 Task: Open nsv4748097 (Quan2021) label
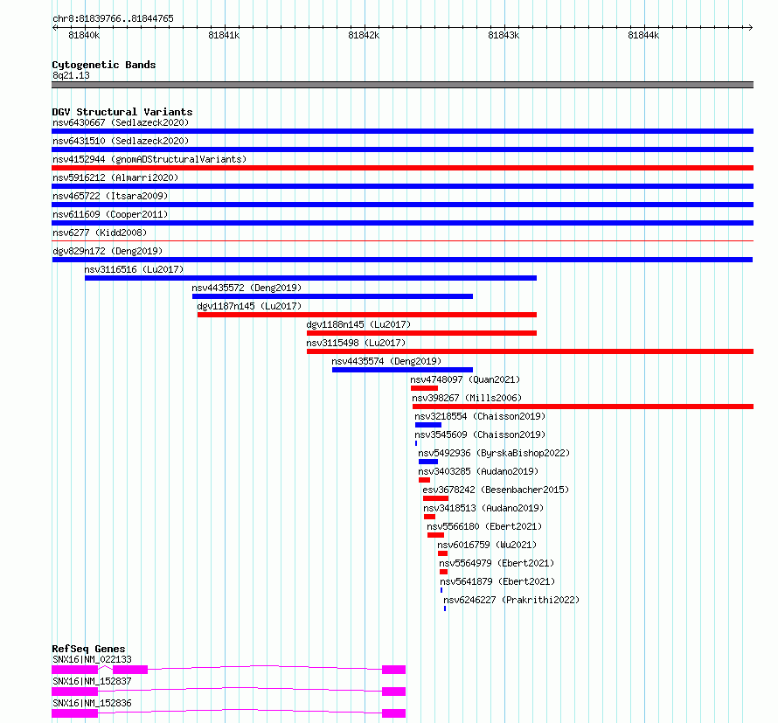click(465, 379)
